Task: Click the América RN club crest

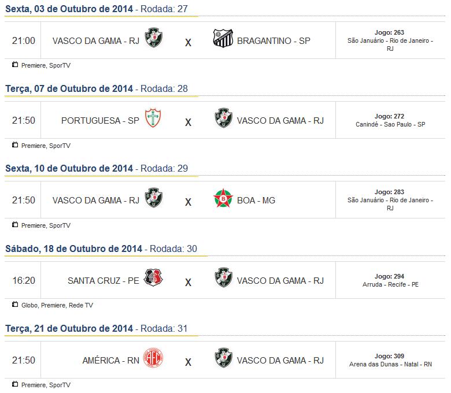Action: 153,358
